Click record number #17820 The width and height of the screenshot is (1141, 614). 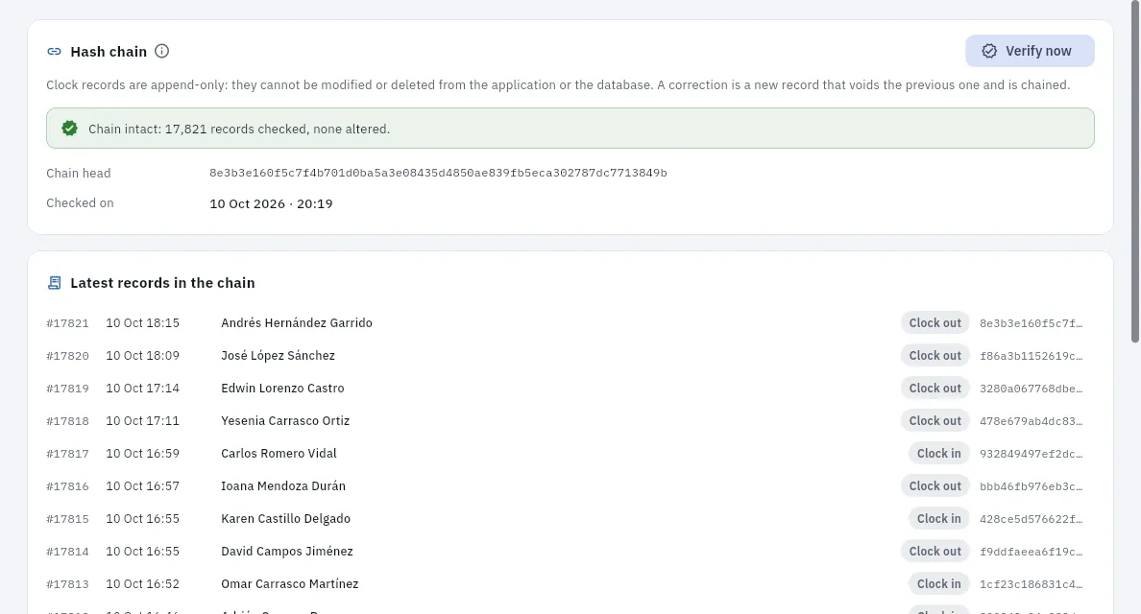tap(67, 356)
